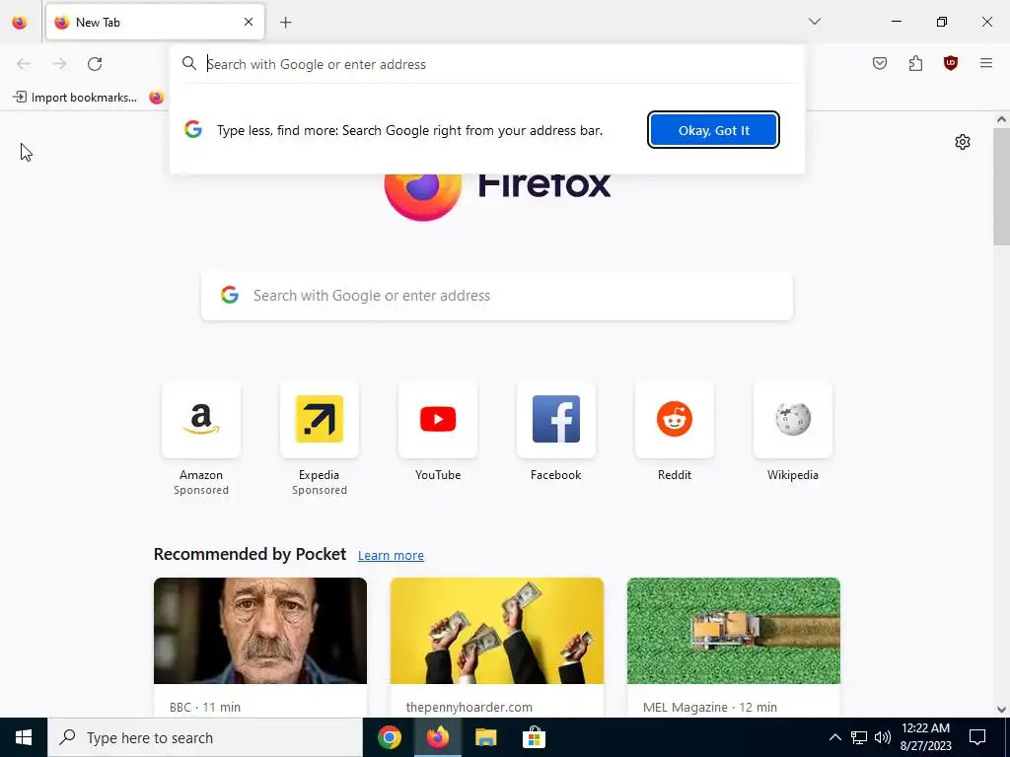Open the notification center icon
The image size is (1010, 757).
click(977, 737)
